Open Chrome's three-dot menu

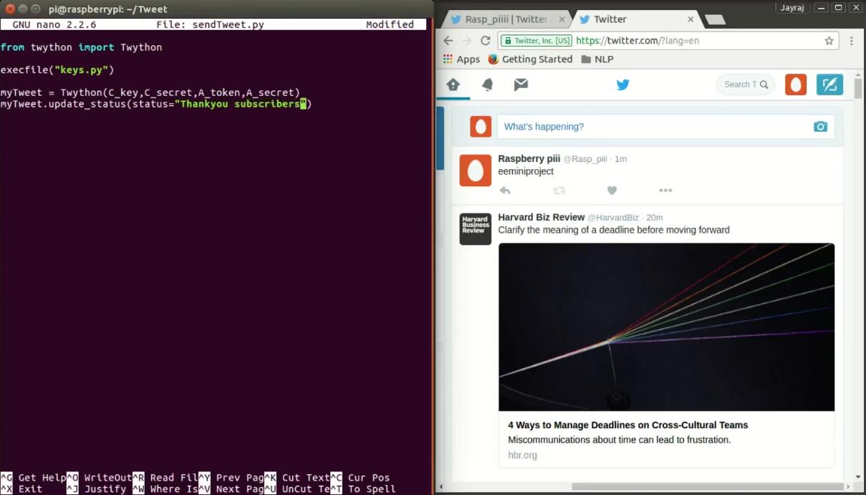point(852,41)
